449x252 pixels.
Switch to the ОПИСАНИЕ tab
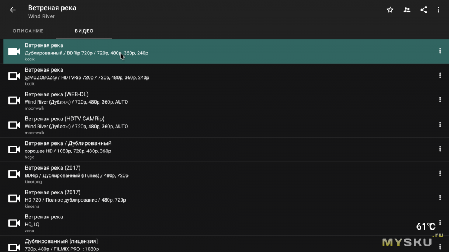(28, 31)
